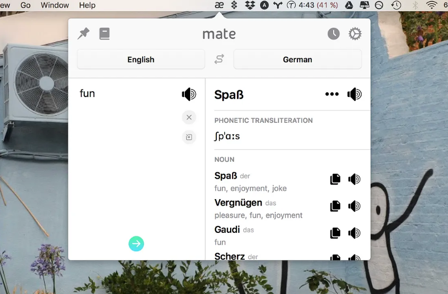The height and width of the screenshot is (294, 448).
Task: Click the main translation word Spaß
Action: (229, 95)
